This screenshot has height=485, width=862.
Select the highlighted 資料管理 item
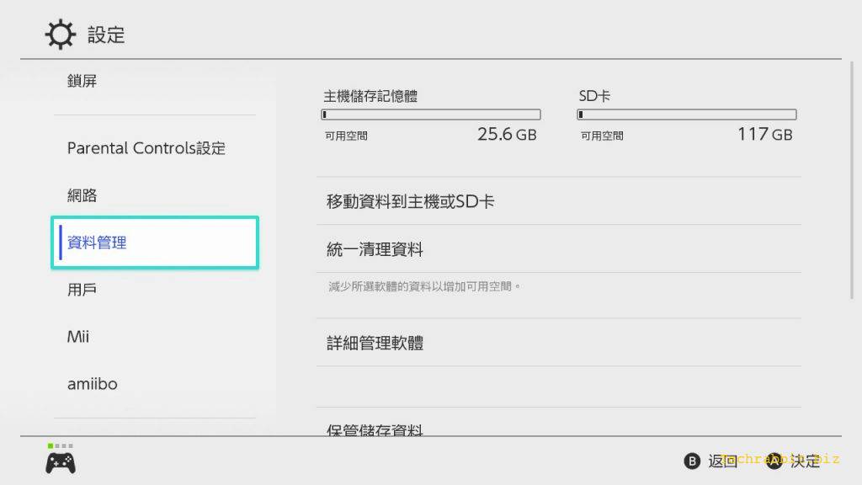tap(155, 242)
